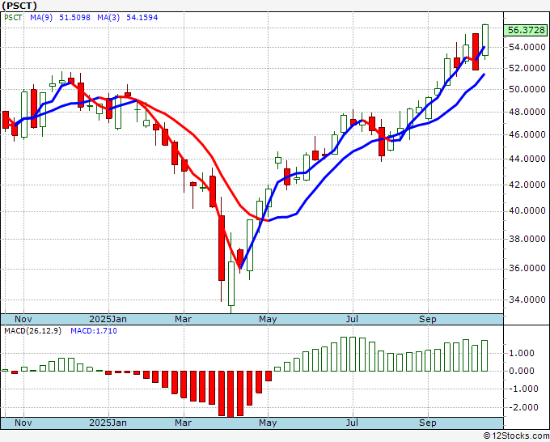Click the highlighted current price 56.3728
This screenshot has height=442, width=550.
527,30
